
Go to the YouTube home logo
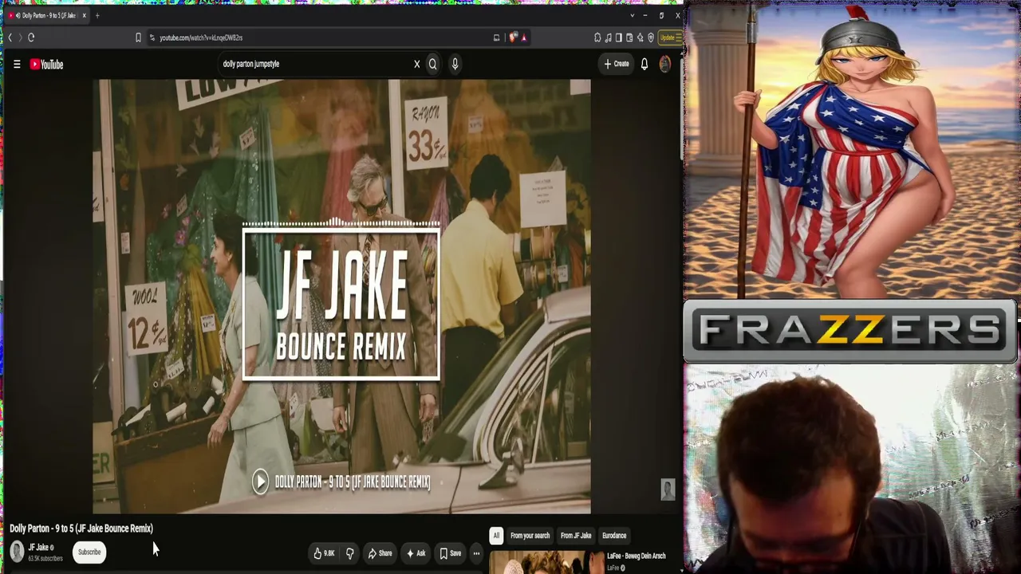pyautogui.click(x=47, y=65)
